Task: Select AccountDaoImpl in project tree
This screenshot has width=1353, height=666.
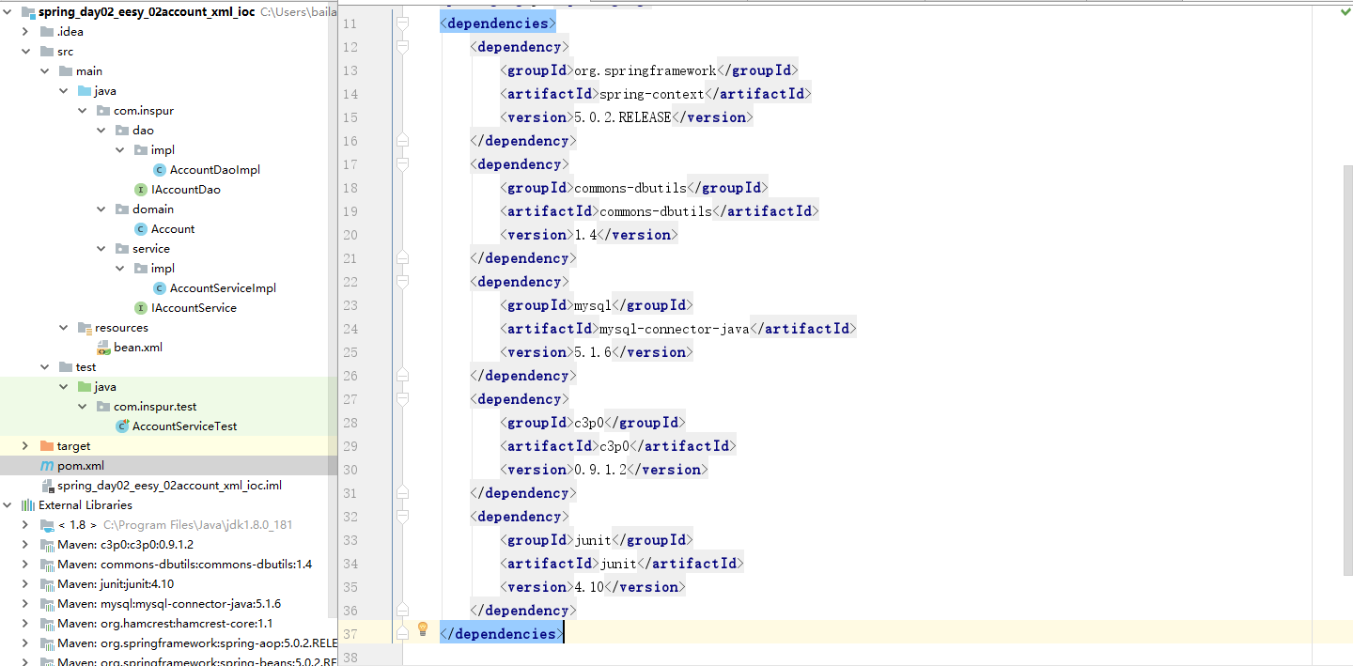Action: tap(215, 170)
